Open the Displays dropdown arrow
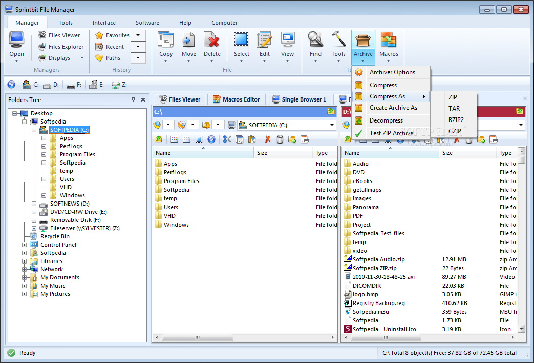 pyautogui.click(x=82, y=58)
